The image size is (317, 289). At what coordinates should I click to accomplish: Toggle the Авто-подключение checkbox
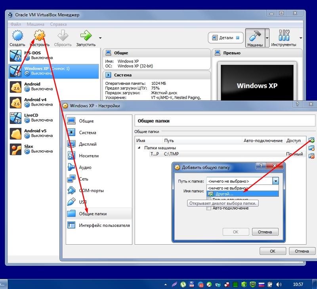[x=209, y=208]
